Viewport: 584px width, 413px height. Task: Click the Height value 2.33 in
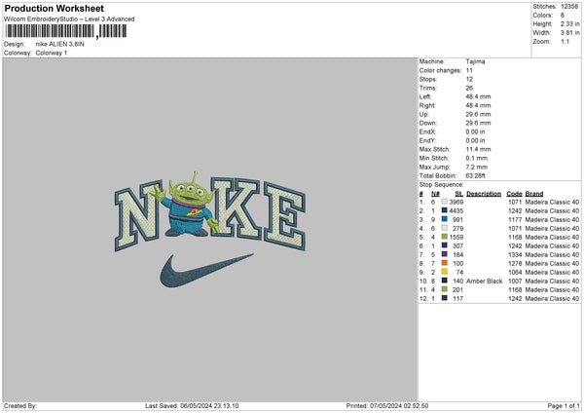(569, 23)
